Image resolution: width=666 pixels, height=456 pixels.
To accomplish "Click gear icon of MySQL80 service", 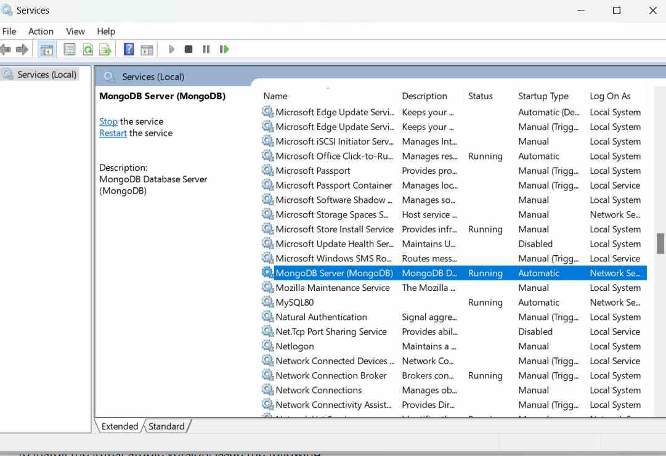I will [267, 302].
